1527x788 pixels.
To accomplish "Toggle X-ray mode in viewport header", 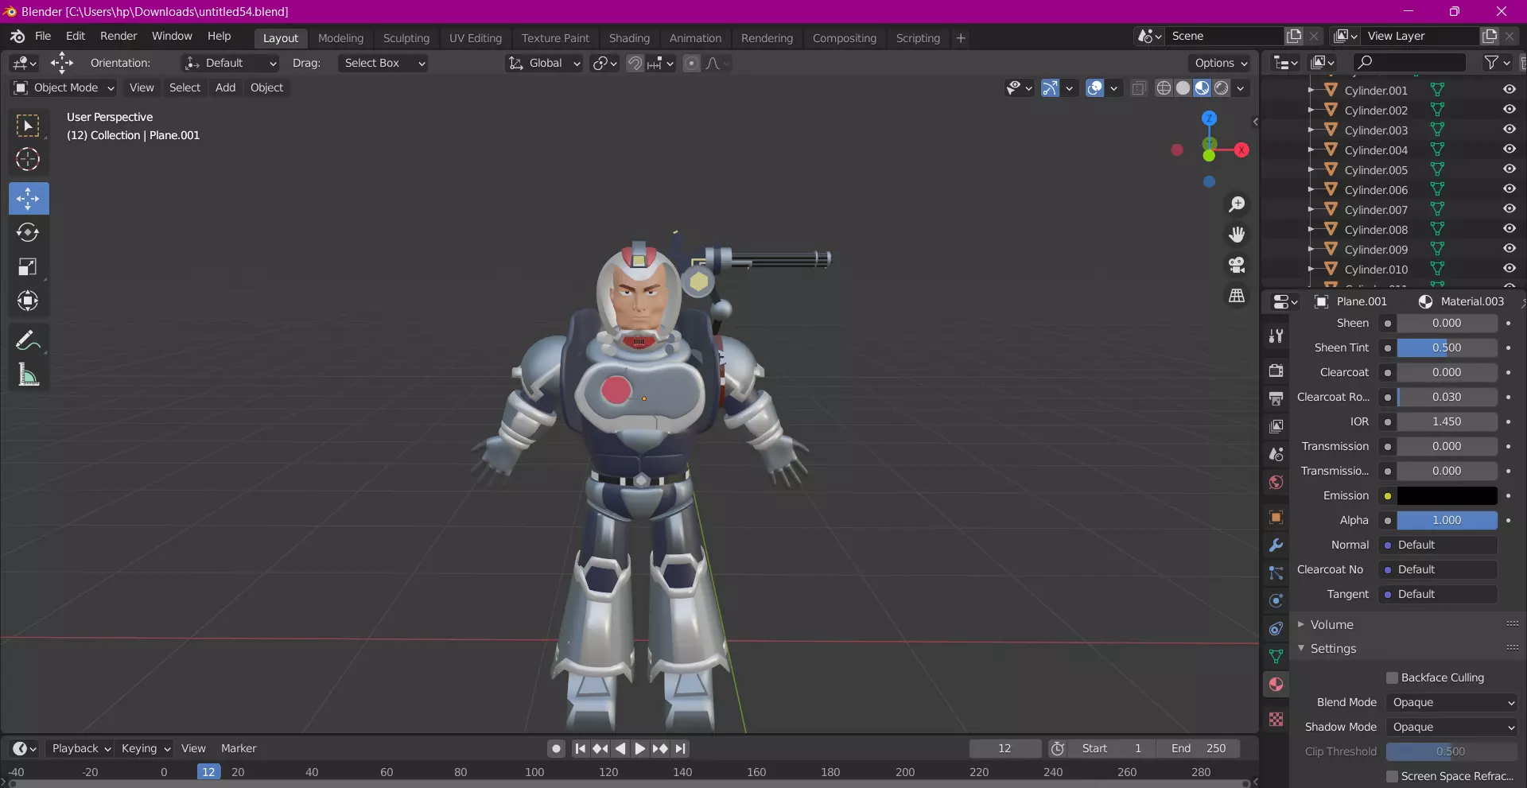I will [1139, 87].
